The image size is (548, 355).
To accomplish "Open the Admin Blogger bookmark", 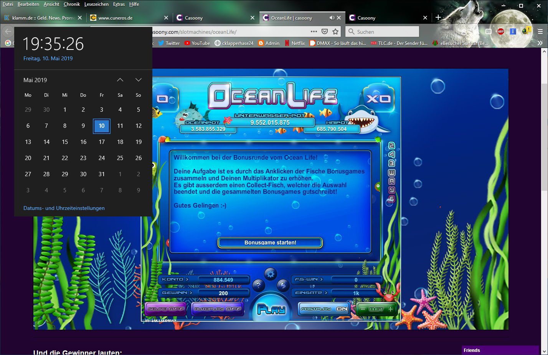I will (269, 43).
